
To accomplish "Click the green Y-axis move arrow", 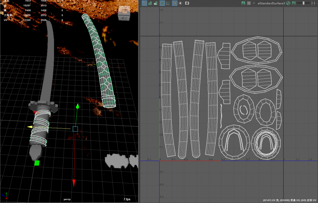I will coord(77,106).
